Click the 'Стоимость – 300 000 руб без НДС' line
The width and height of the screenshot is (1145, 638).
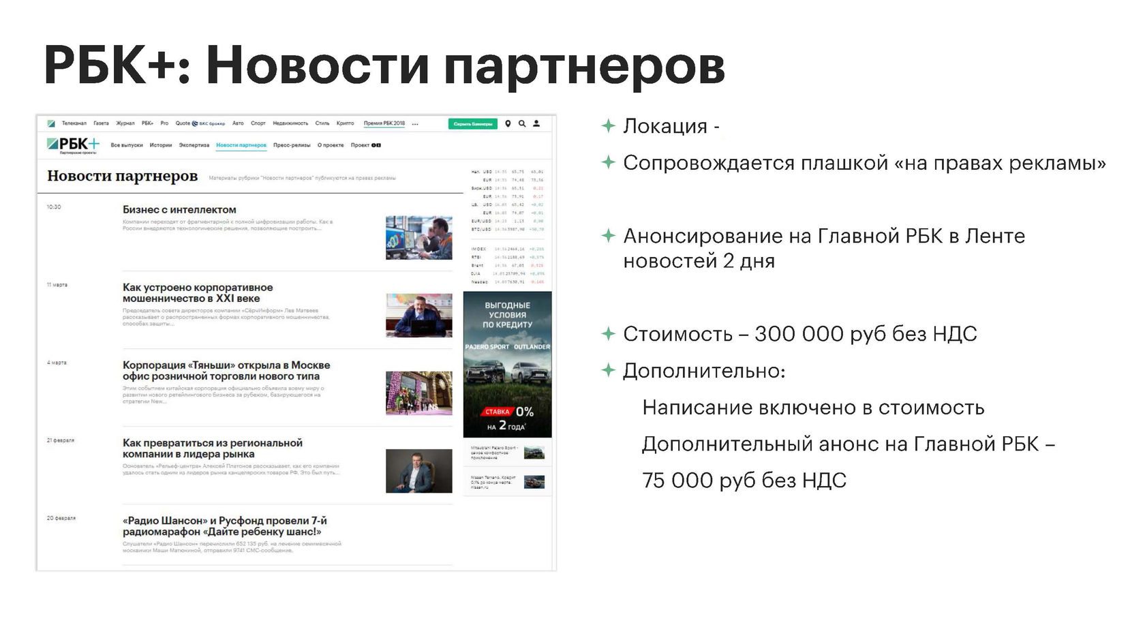point(800,334)
